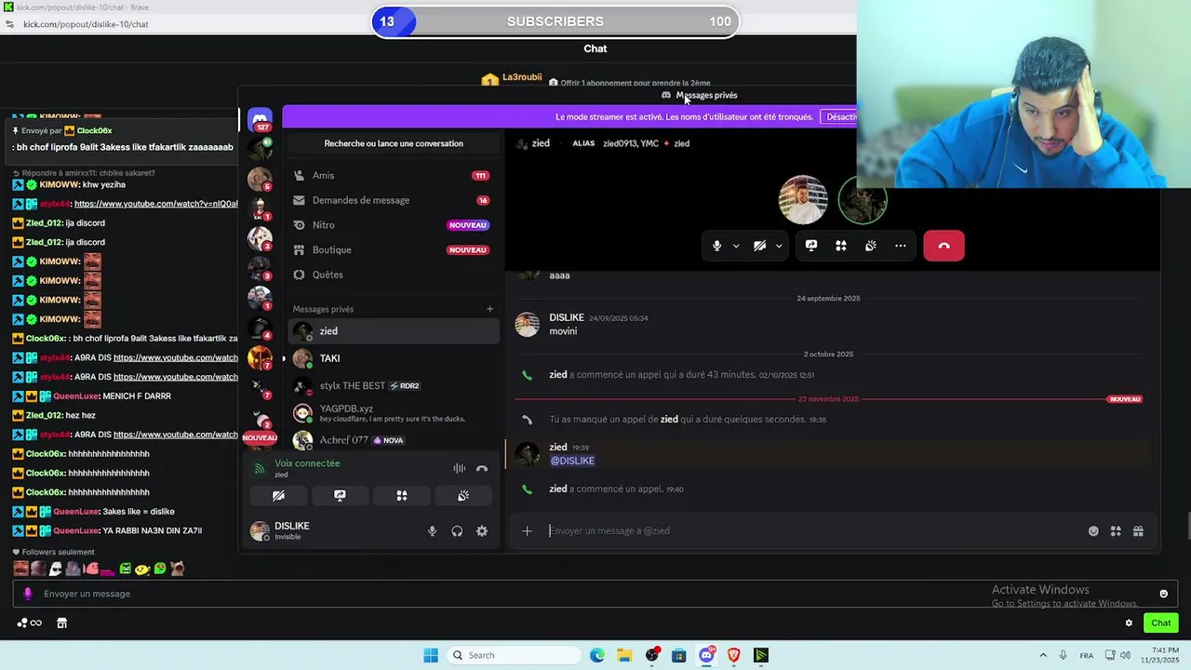Screen dimensions: 1191x670
Task: Toggle noise suppression in voice panel
Action: (460, 469)
